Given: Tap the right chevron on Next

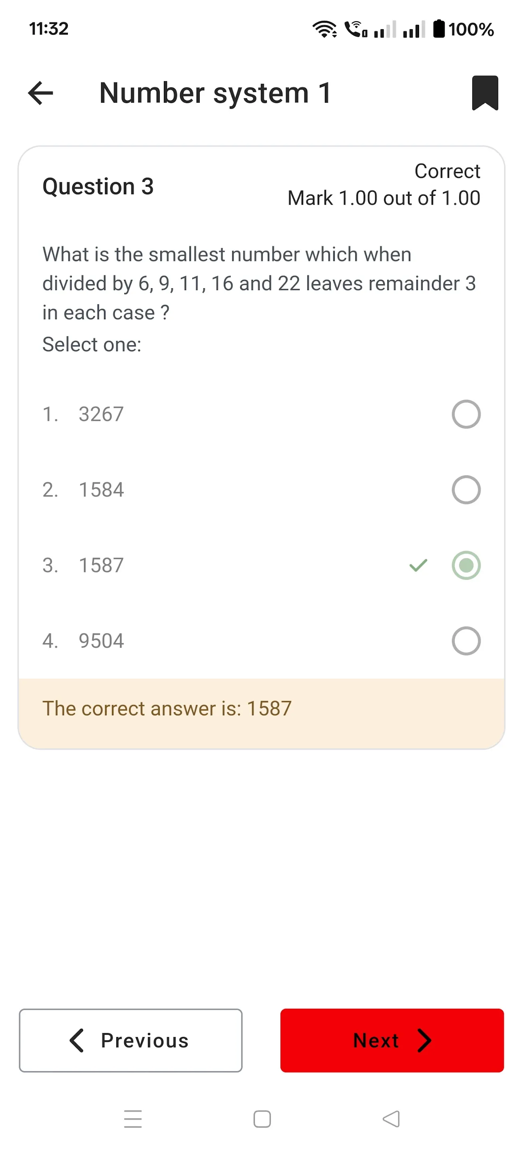Looking at the screenshot, I should coord(424,1040).
